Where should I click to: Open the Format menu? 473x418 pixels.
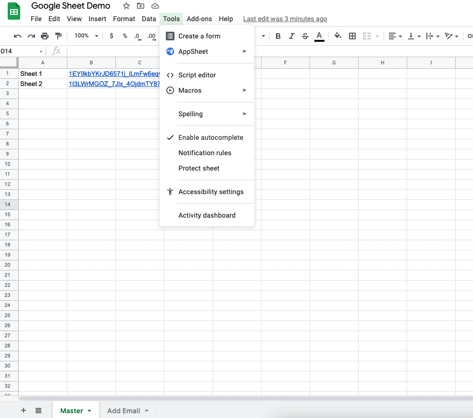click(124, 19)
